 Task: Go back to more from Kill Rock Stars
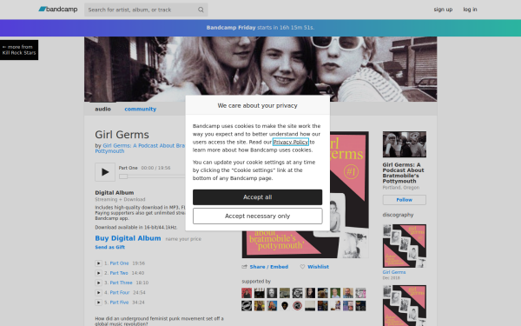point(19,50)
